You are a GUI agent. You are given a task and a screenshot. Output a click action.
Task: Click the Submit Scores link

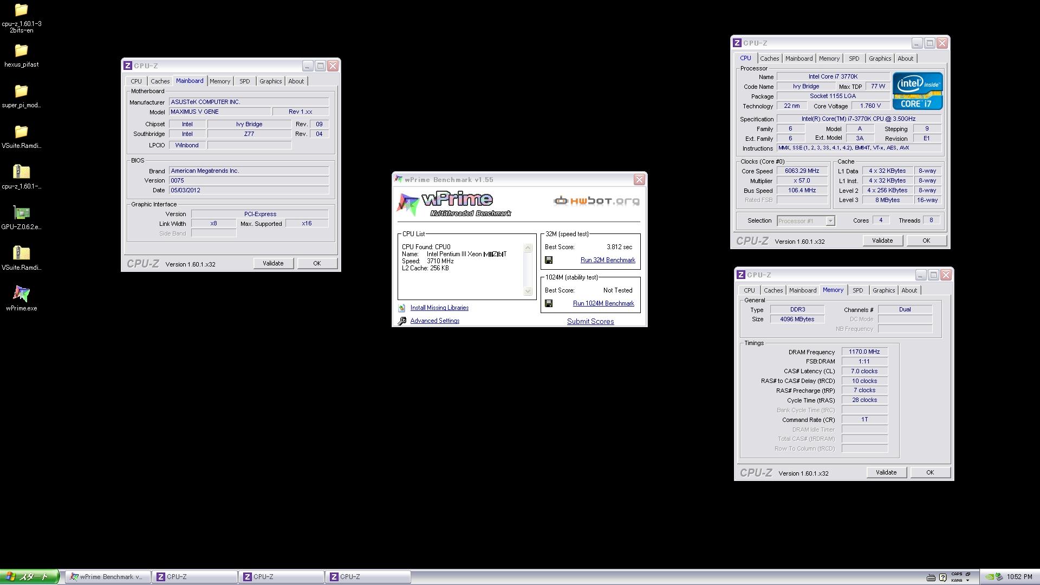pos(590,321)
